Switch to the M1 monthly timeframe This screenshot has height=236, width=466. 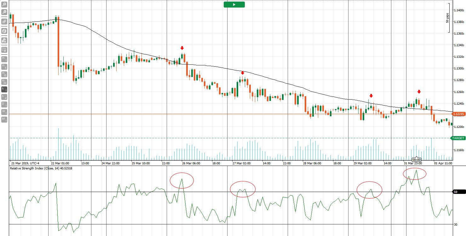pos(4,119)
